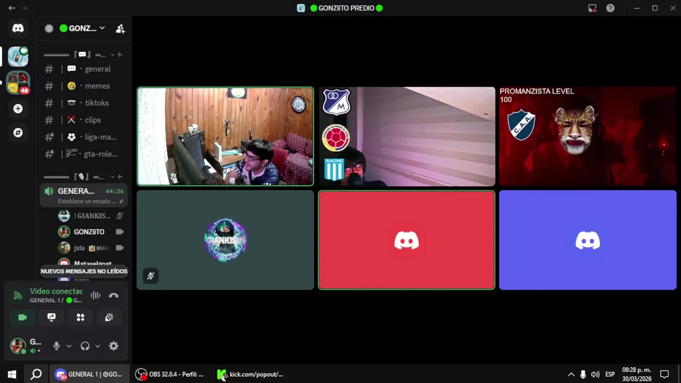Open the memes text channel
681x383 pixels.
[84, 86]
